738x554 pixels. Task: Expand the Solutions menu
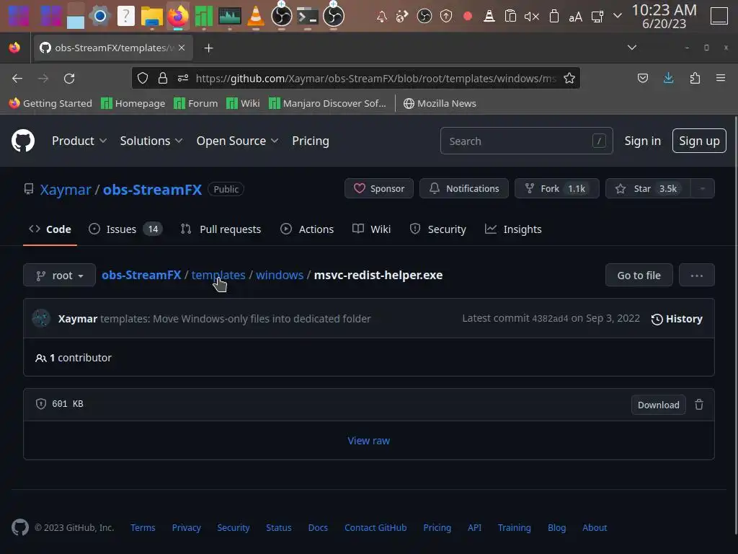151,141
